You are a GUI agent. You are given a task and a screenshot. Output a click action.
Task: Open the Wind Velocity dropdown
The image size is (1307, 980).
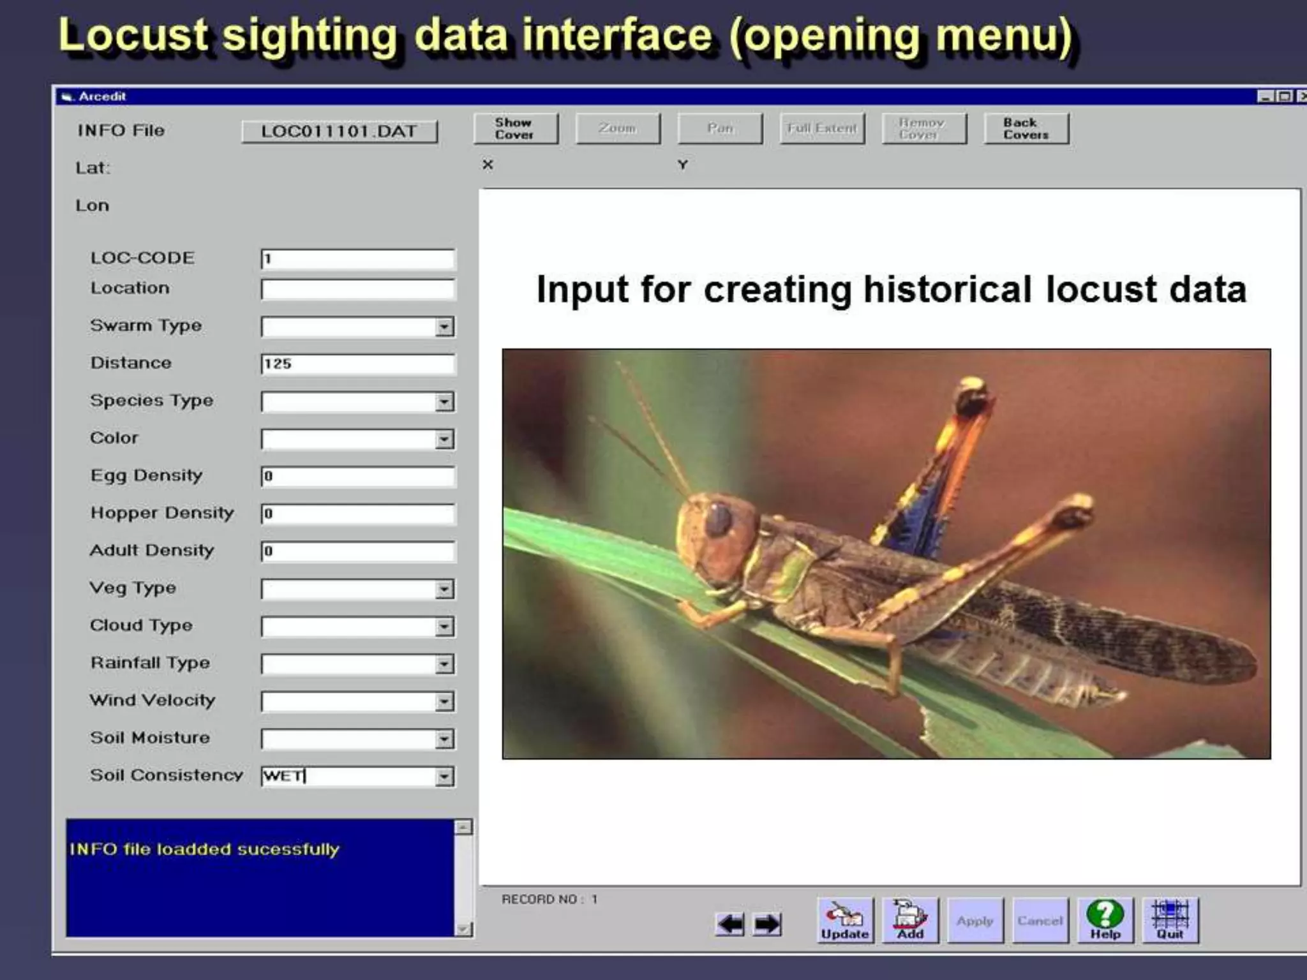pyautogui.click(x=444, y=702)
